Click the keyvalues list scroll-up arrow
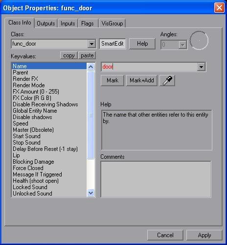The height and width of the screenshot is (245, 227). (x=91, y=67)
